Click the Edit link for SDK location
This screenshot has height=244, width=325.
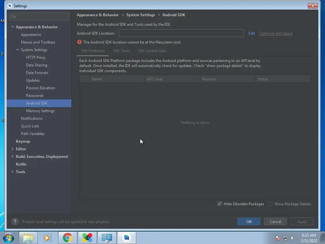(x=251, y=33)
